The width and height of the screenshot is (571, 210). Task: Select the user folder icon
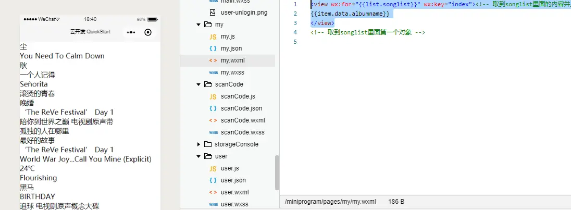point(208,156)
